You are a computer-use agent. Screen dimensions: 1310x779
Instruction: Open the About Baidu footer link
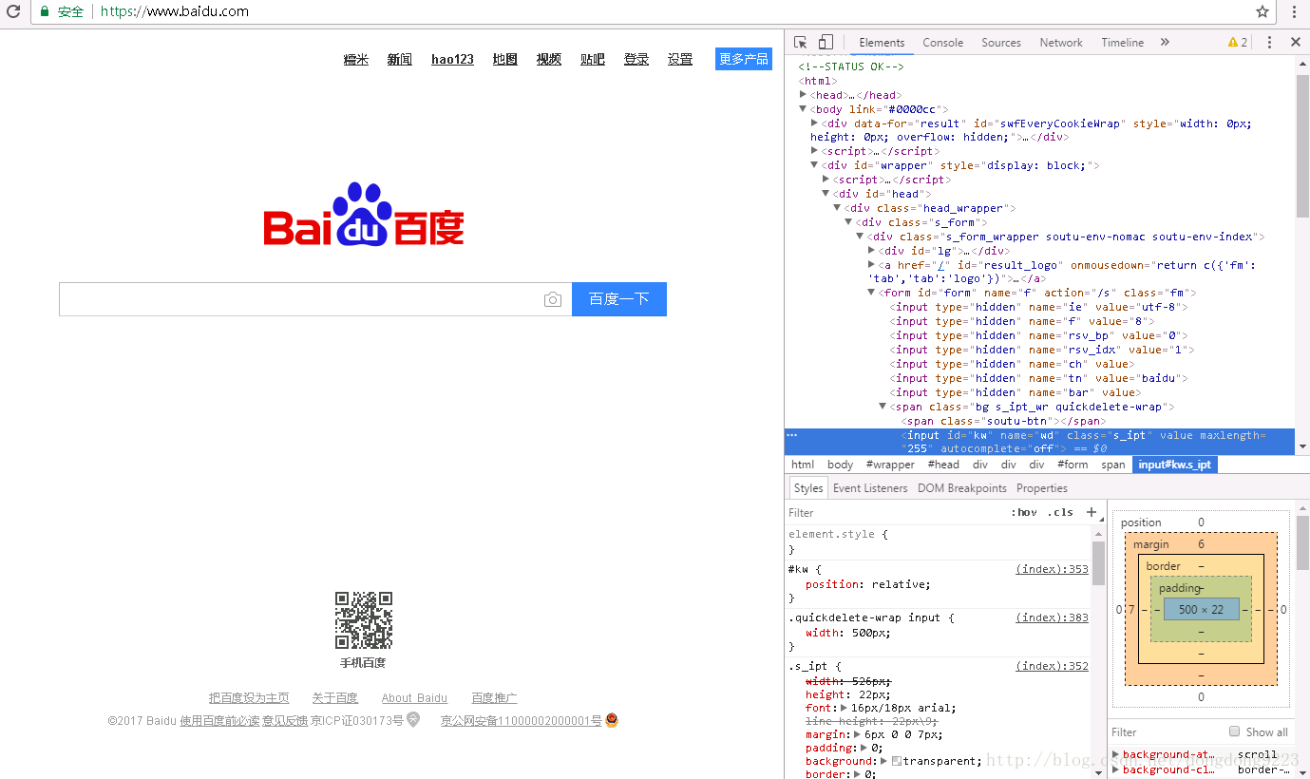click(414, 698)
